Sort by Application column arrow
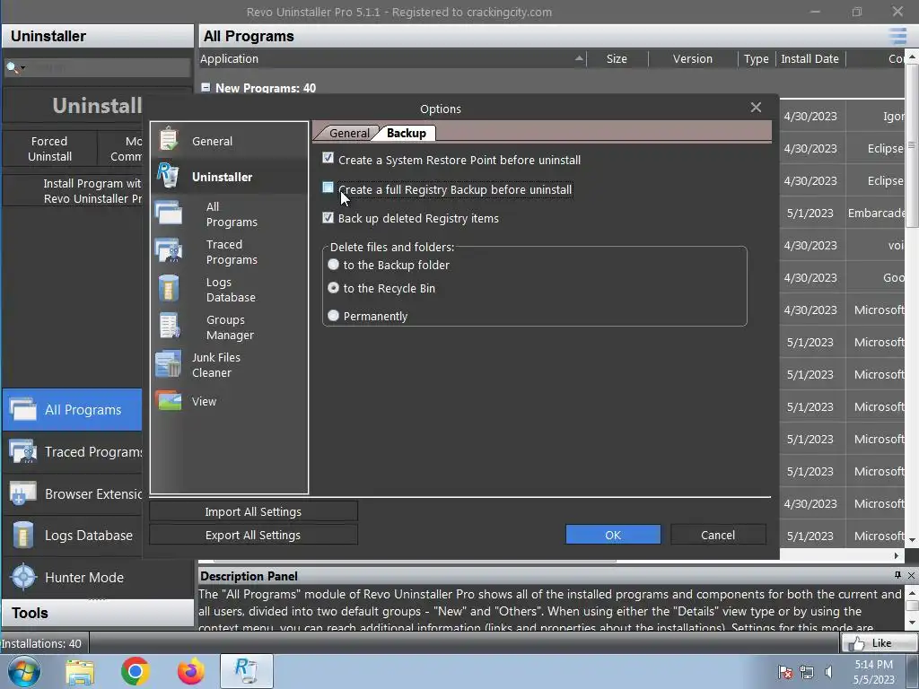The image size is (919, 689). [579, 58]
